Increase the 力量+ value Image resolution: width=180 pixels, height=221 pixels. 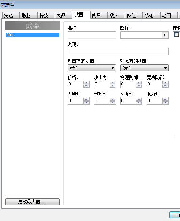click(86, 99)
